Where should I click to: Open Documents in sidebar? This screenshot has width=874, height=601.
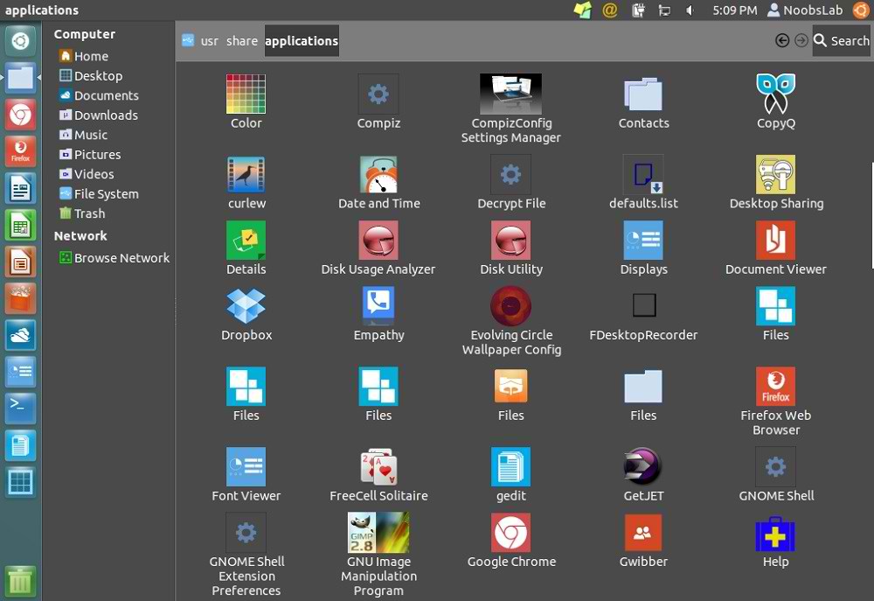99,95
